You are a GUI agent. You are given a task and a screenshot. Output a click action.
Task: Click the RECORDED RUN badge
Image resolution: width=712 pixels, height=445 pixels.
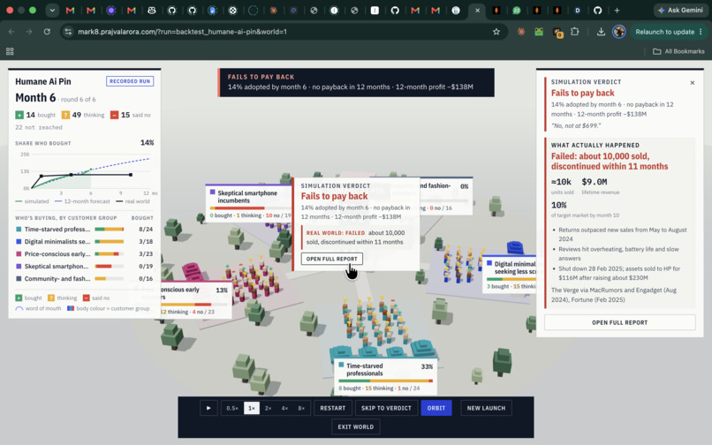click(x=130, y=81)
